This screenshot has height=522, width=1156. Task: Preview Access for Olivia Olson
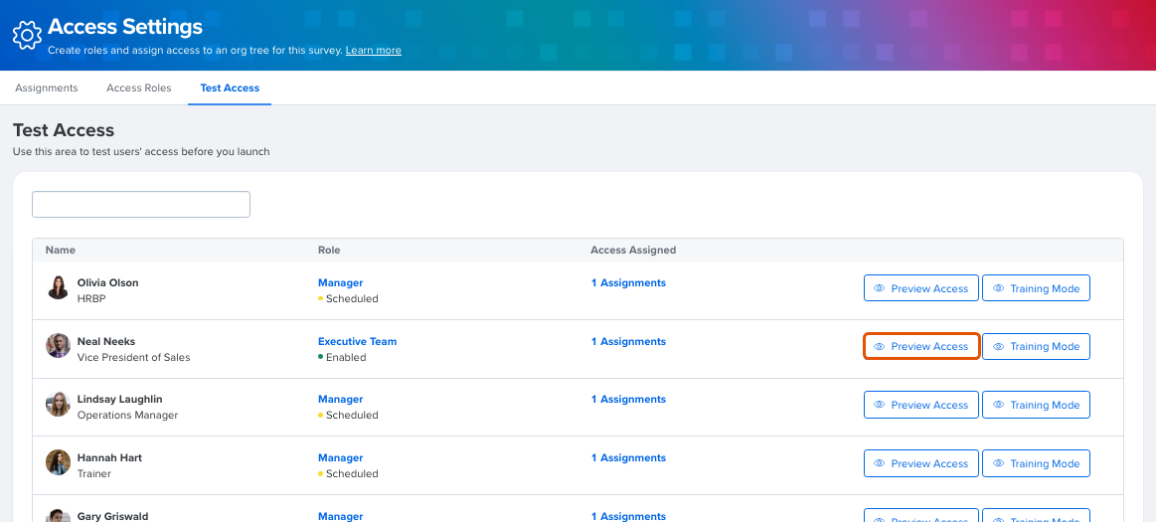coord(920,288)
